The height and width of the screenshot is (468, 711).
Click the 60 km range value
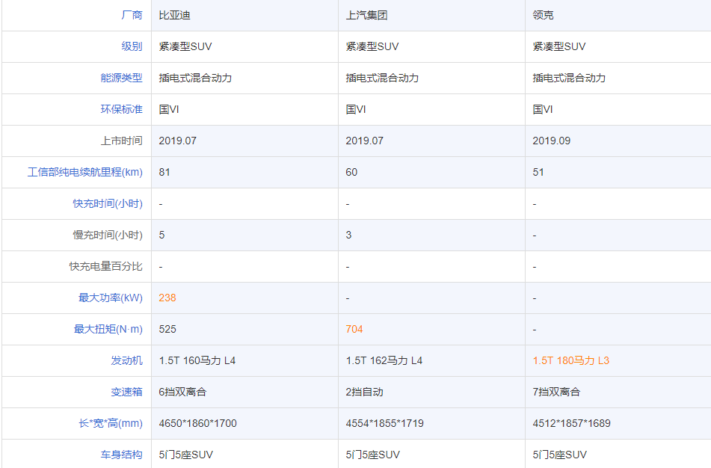click(351, 173)
